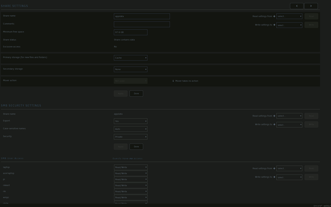Click the SMB Security Settings heading
This screenshot has width=331, height=207.
pyautogui.click(x=21, y=106)
